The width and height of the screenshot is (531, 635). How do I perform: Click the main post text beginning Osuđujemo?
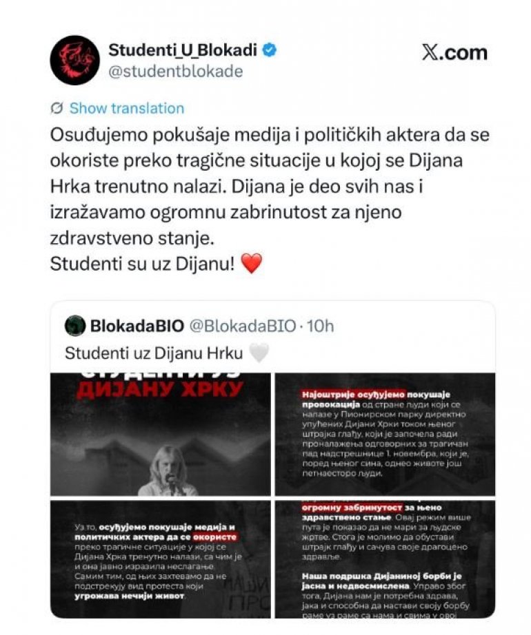(270, 186)
